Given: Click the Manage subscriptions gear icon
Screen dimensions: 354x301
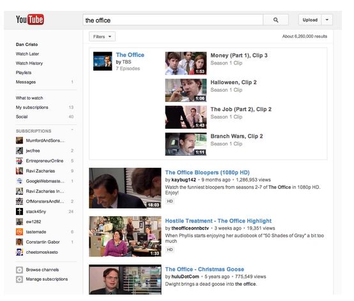Looking at the screenshot, I should pyautogui.click(x=19, y=279).
